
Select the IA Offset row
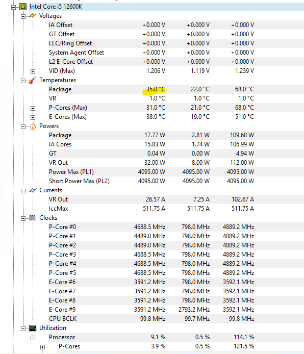[x=176, y=25]
